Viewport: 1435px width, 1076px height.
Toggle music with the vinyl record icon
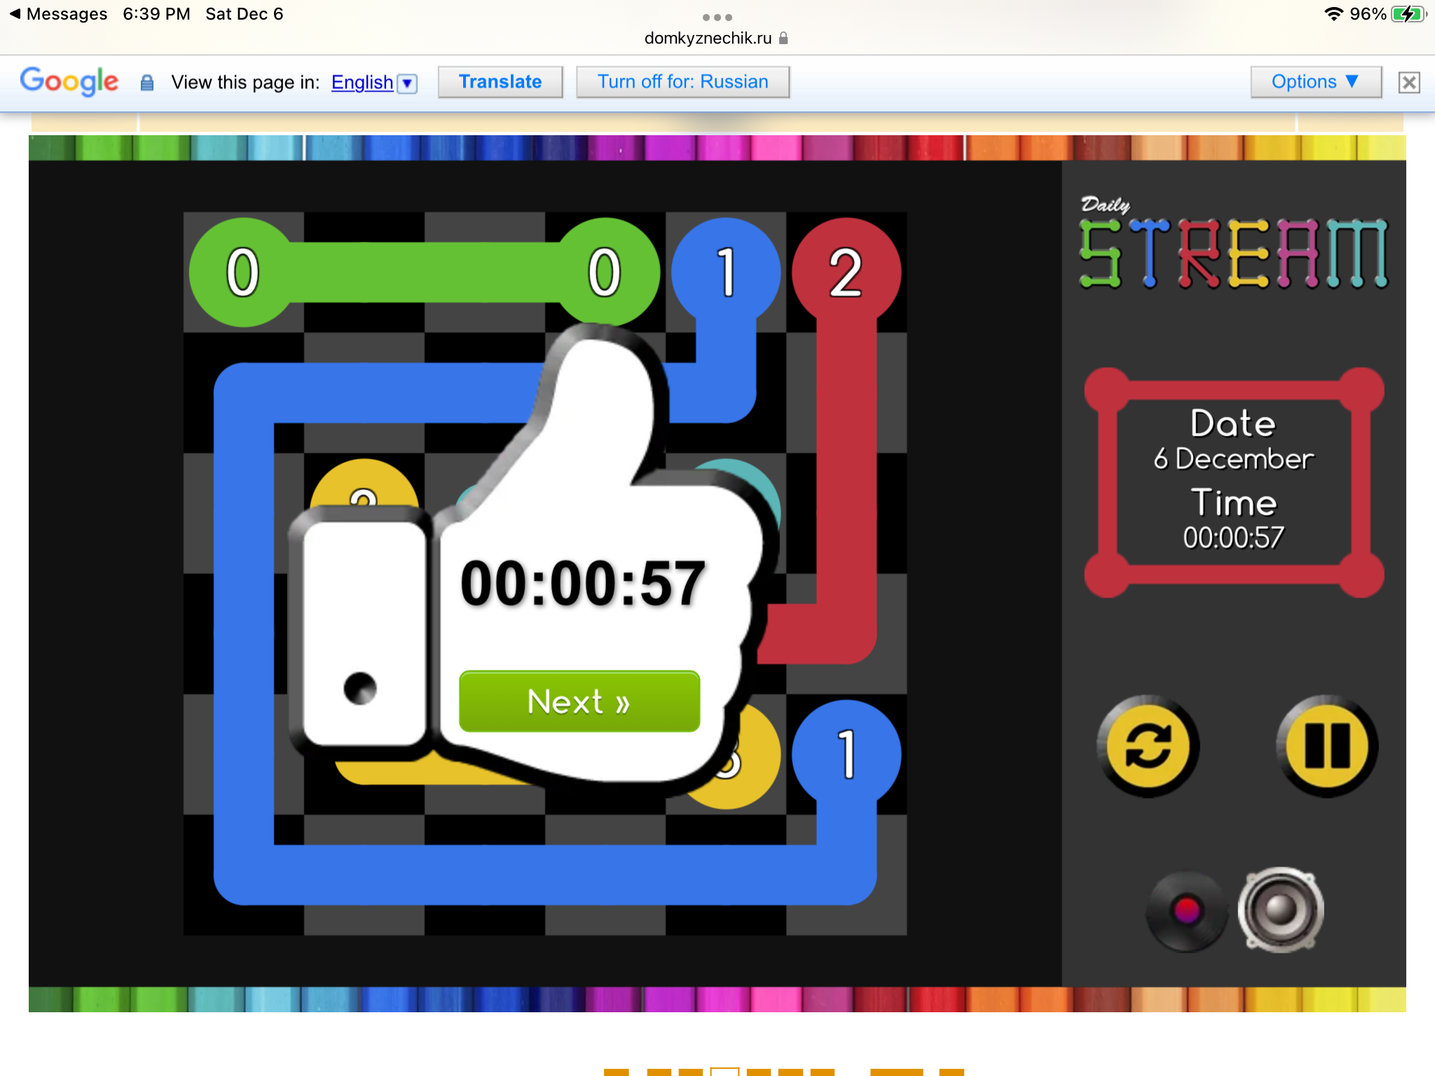[1186, 911]
